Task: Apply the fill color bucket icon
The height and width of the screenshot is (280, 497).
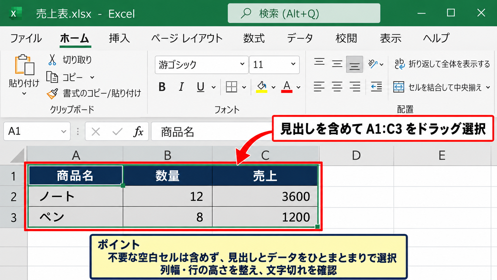Action: pos(262,87)
